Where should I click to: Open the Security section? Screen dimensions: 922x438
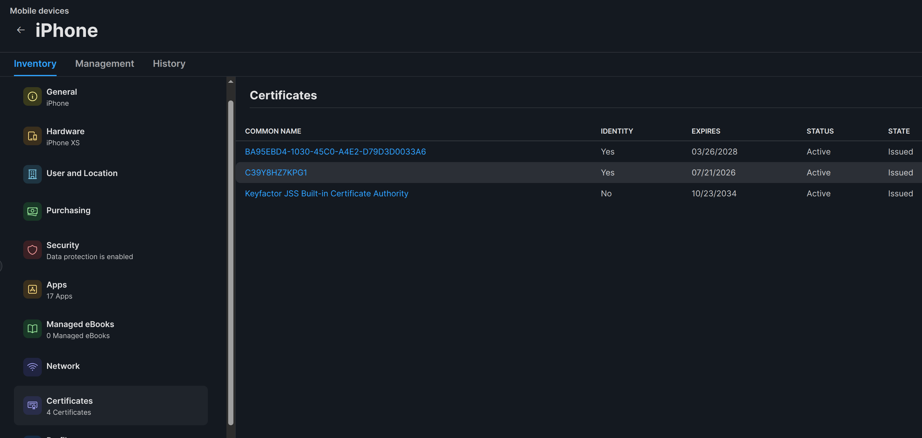[111, 250]
